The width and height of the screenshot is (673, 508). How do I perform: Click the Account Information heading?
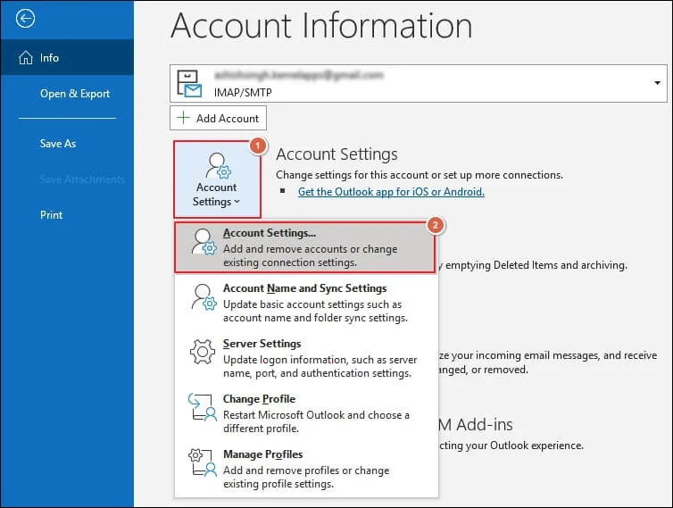pos(321,25)
